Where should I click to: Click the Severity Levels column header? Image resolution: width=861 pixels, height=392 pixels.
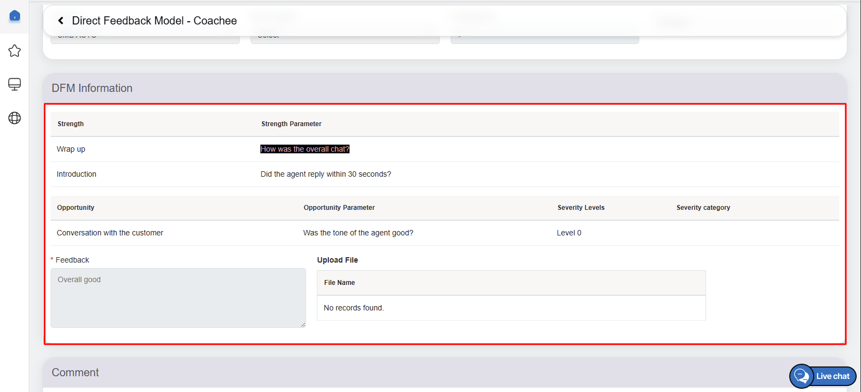click(x=581, y=208)
